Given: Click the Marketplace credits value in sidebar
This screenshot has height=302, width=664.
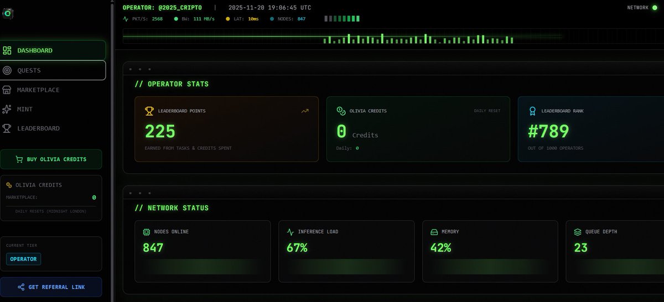Looking at the screenshot, I should (x=94, y=197).
